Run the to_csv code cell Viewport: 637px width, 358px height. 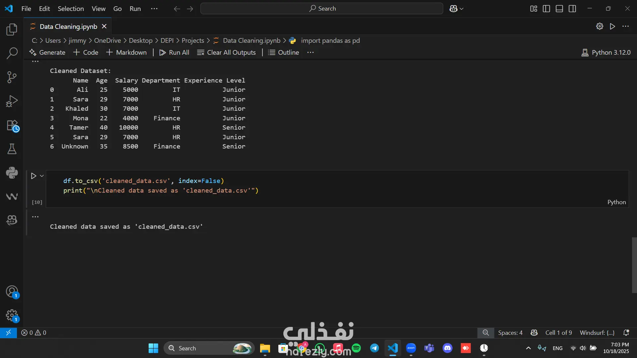pyautogui.click(x=34, y=176)
